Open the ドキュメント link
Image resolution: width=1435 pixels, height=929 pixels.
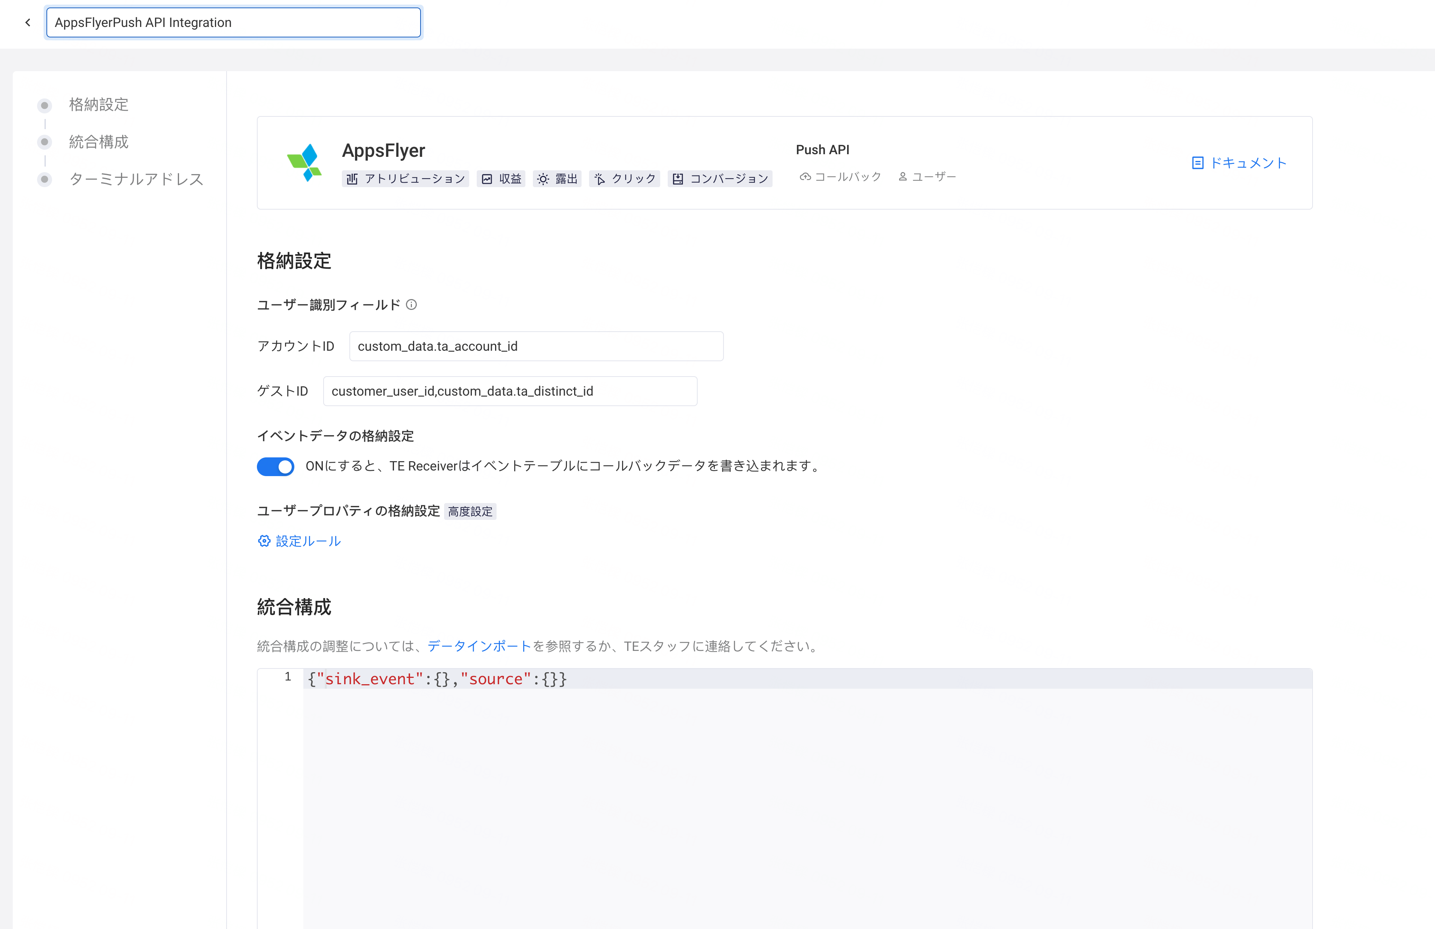[x=1248, y=163]
